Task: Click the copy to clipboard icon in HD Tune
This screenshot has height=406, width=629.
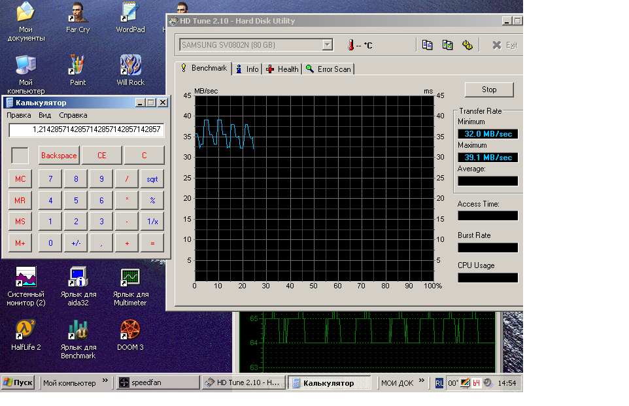Action: coord(428,45)
